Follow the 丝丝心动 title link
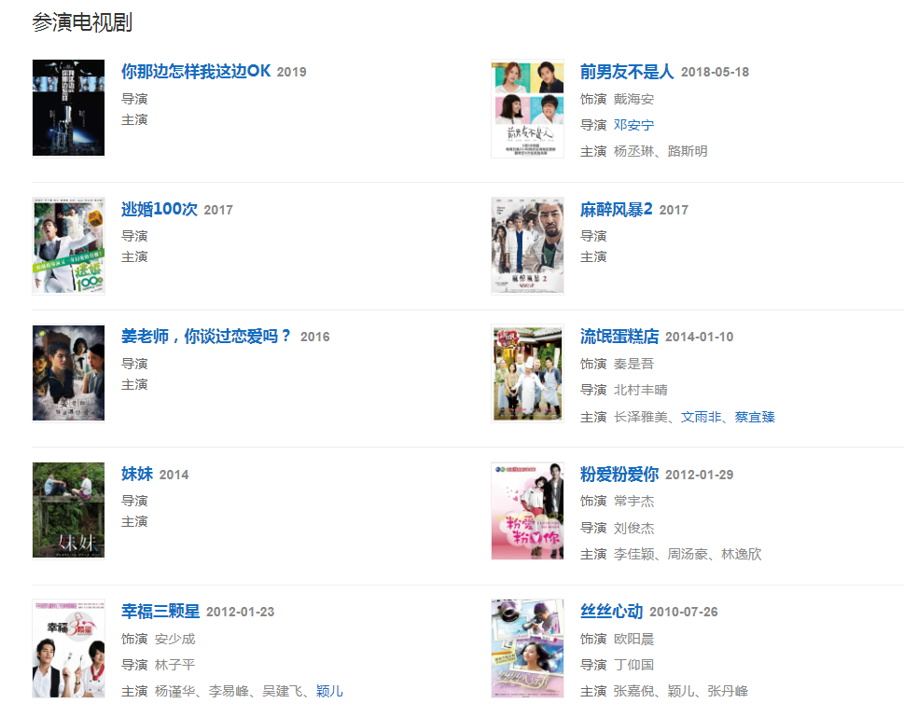 click(x=612, y=612)
